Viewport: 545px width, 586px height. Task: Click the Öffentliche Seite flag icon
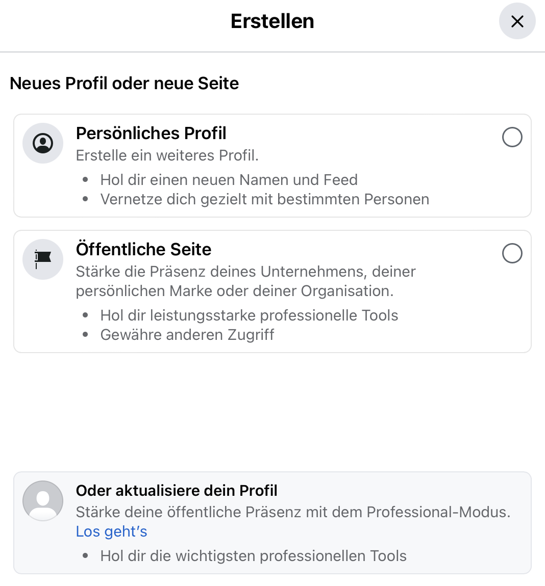(x=43, y=259)
